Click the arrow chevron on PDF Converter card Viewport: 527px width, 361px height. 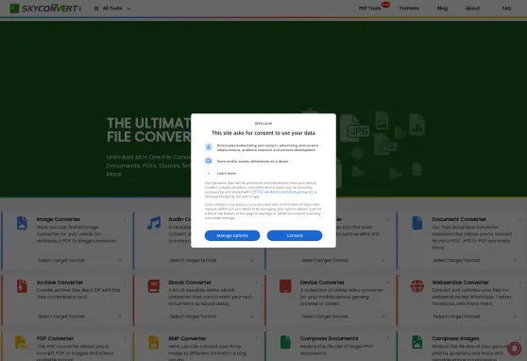[x=125, y=338]
